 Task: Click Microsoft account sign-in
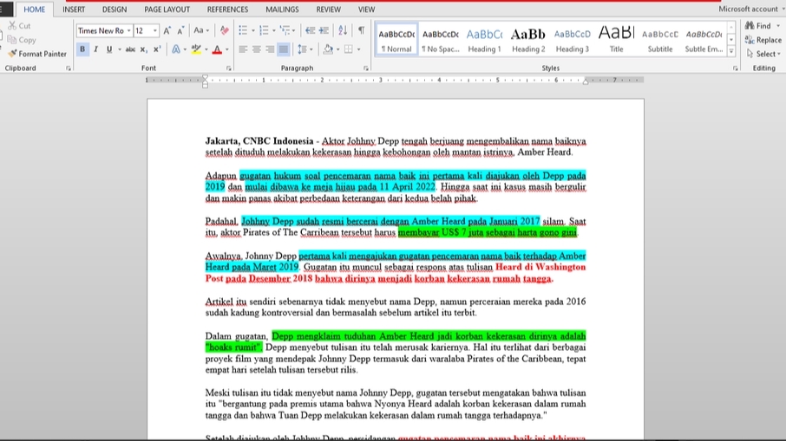[x=750, y=9]
